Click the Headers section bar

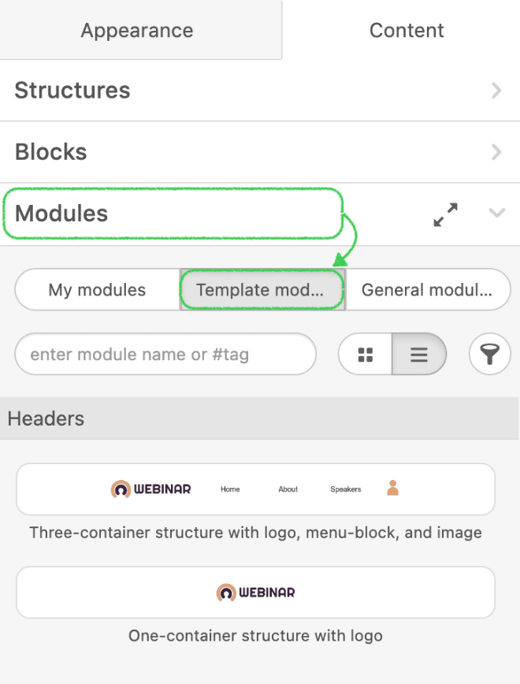point(260,418)
